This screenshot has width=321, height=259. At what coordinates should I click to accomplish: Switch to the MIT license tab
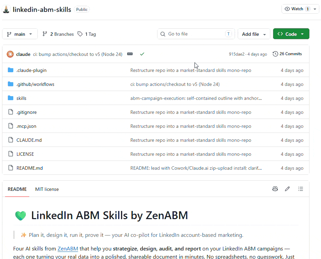point(47,189)
